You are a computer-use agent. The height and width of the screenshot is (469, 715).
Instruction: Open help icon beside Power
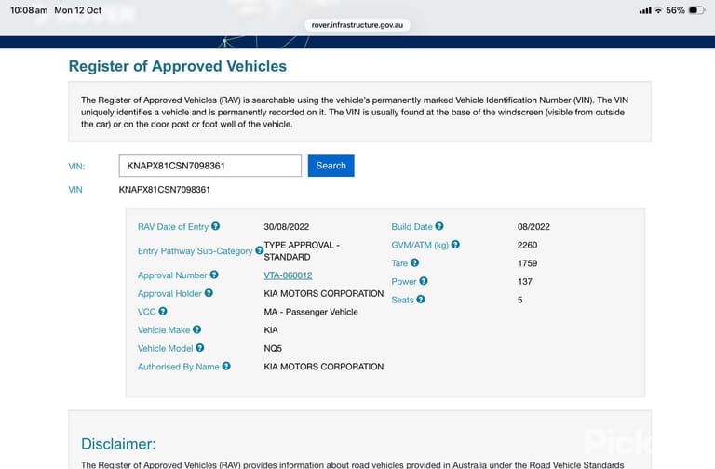coord(424,281)
